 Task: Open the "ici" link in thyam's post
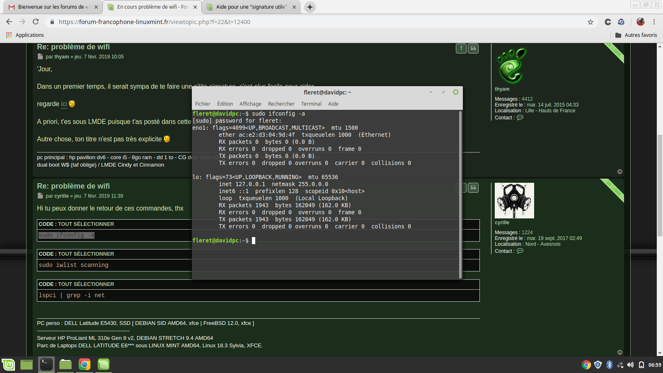(x=64, y=104)
